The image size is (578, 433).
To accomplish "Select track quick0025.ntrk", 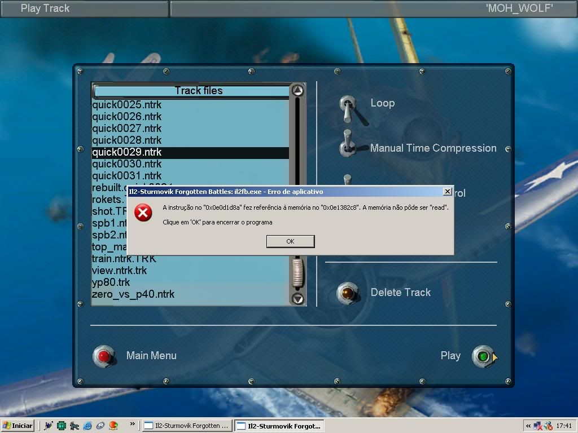I will pos(190,105).
